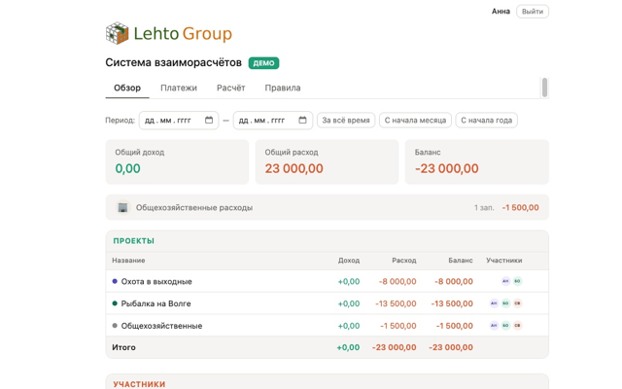Click the Выйти logout button

(x=533, y=12)
